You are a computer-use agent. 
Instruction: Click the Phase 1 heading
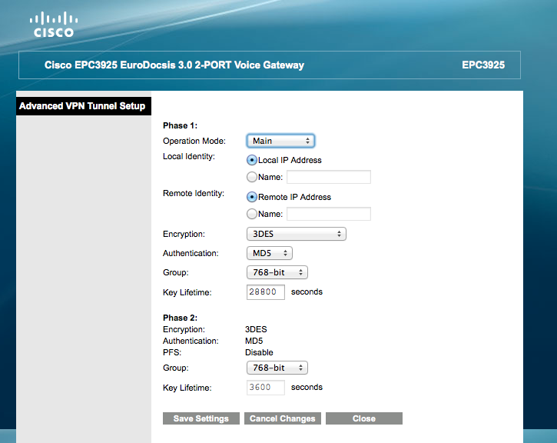coord(180,125)
